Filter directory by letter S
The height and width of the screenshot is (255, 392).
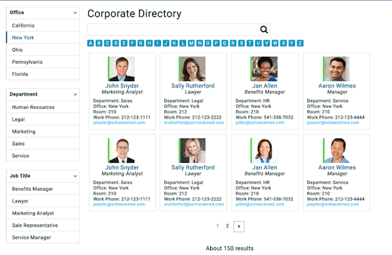coord(241,43)
